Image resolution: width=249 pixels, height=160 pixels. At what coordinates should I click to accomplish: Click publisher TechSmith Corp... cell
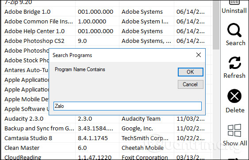[145, 138]
